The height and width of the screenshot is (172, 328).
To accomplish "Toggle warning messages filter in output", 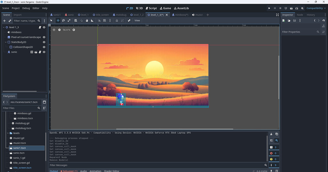I will (274, 159).
